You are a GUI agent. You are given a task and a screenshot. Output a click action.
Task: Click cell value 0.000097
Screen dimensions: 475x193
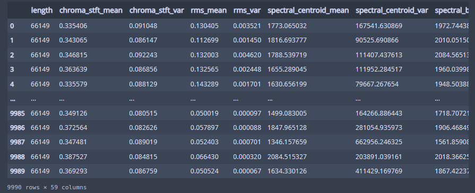247,113
